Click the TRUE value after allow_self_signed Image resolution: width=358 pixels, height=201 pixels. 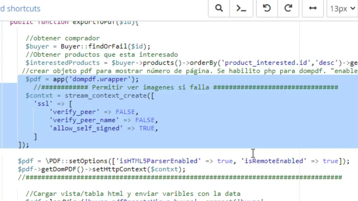point(147,128)
